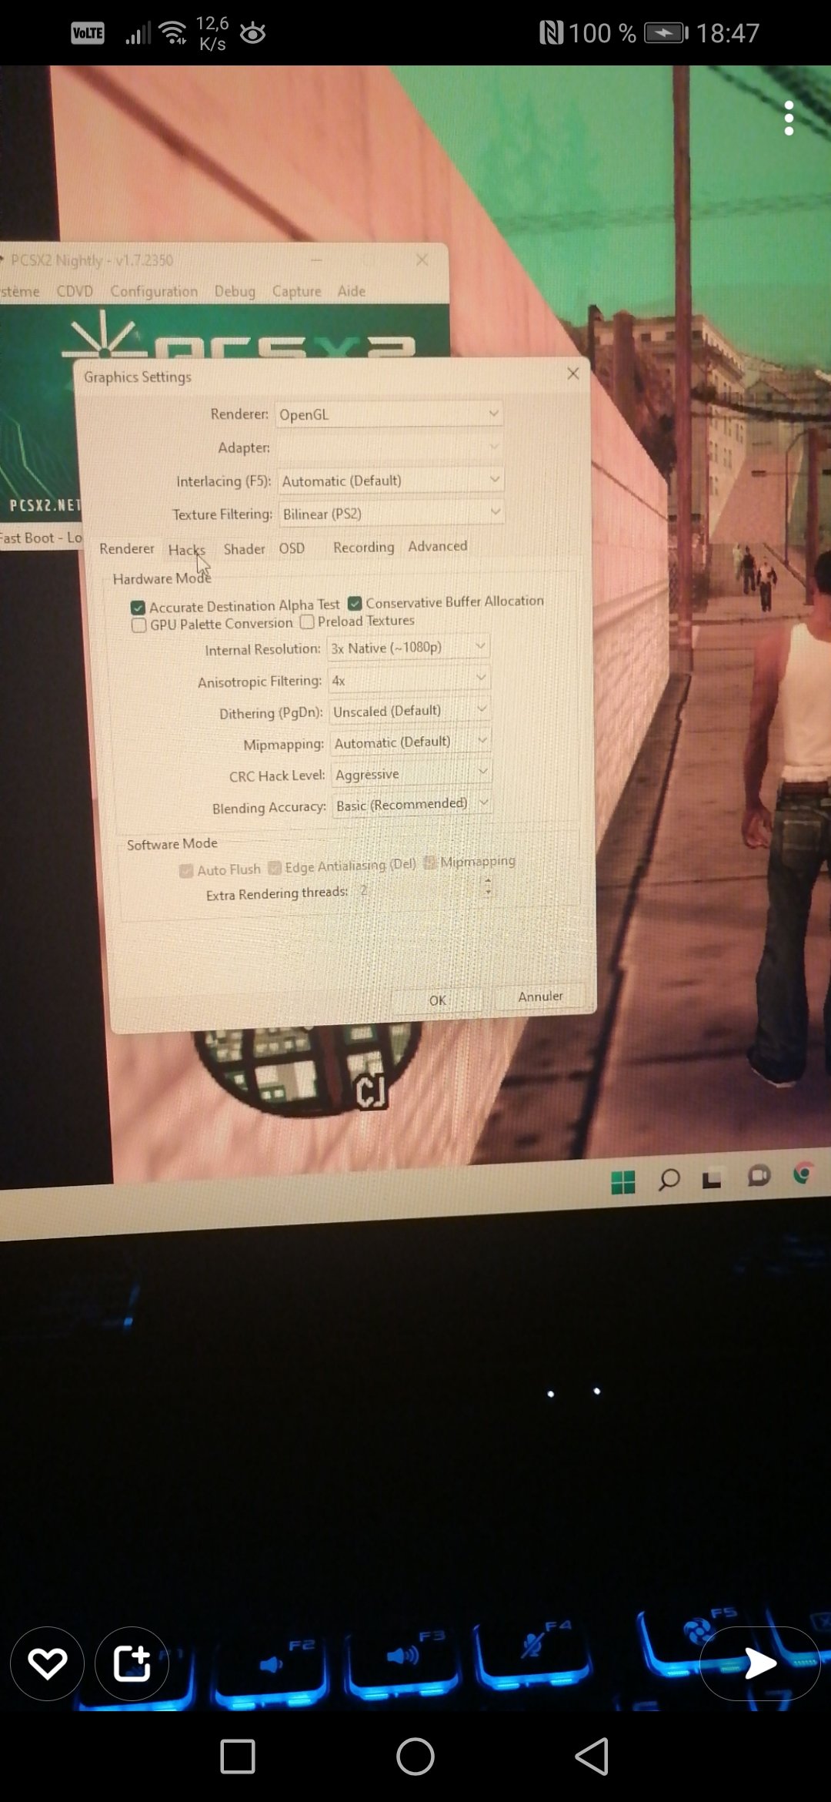This screenshot has height=1802, width=831.
Task: Open the Mipmapping Automatic (Default) dropdown
Action: coord(411,742)
